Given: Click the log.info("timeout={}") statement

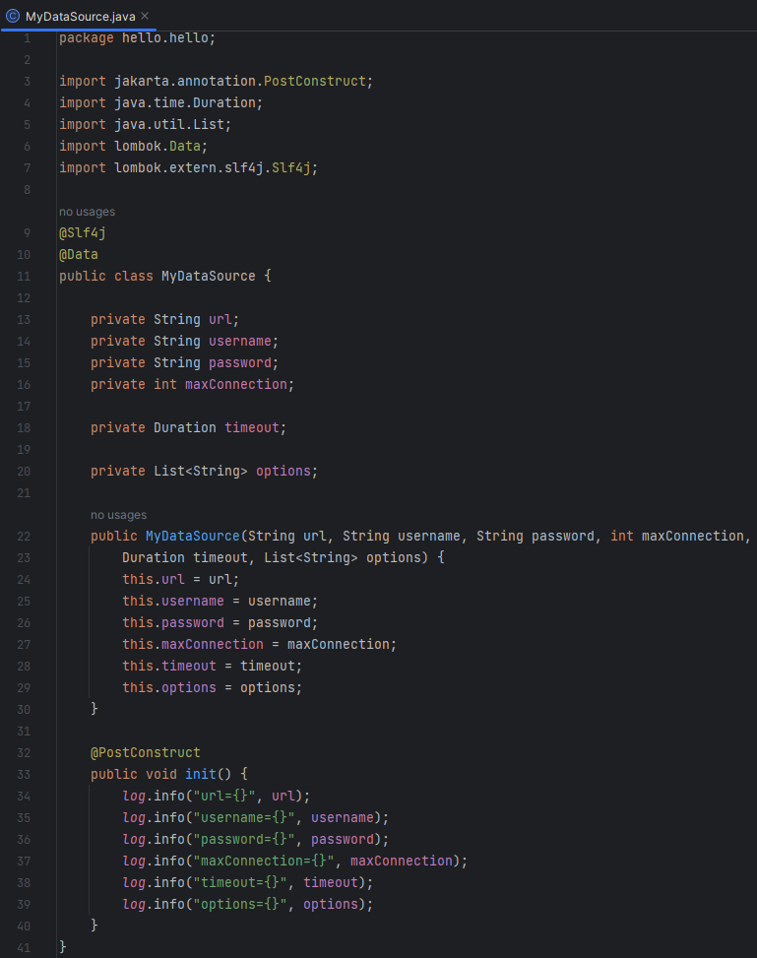Looking at the screenshot, I should pos(247,883).
